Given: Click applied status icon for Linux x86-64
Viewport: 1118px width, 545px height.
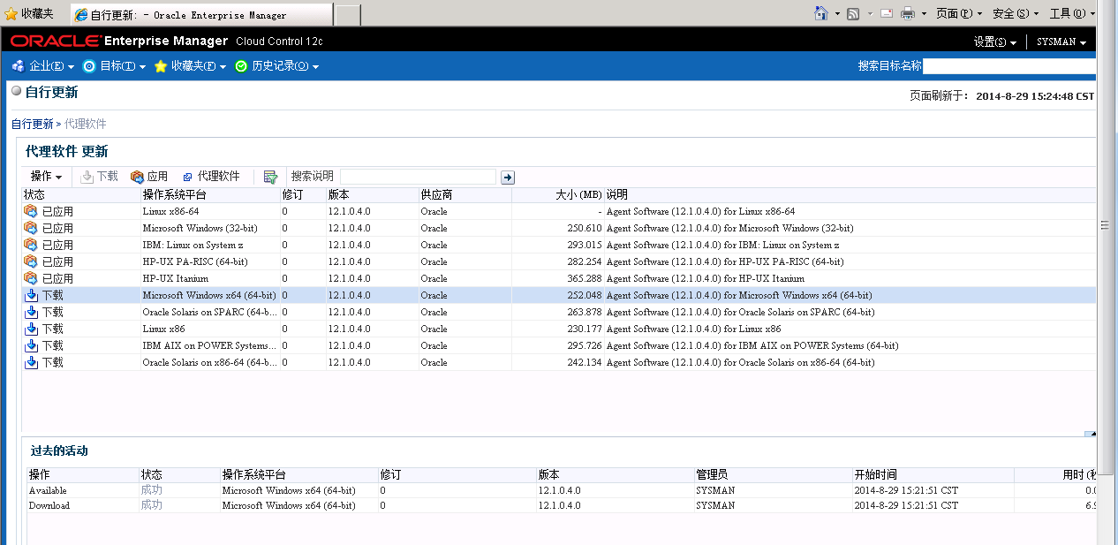Looking at the screenshot, I should coord(31,211).
